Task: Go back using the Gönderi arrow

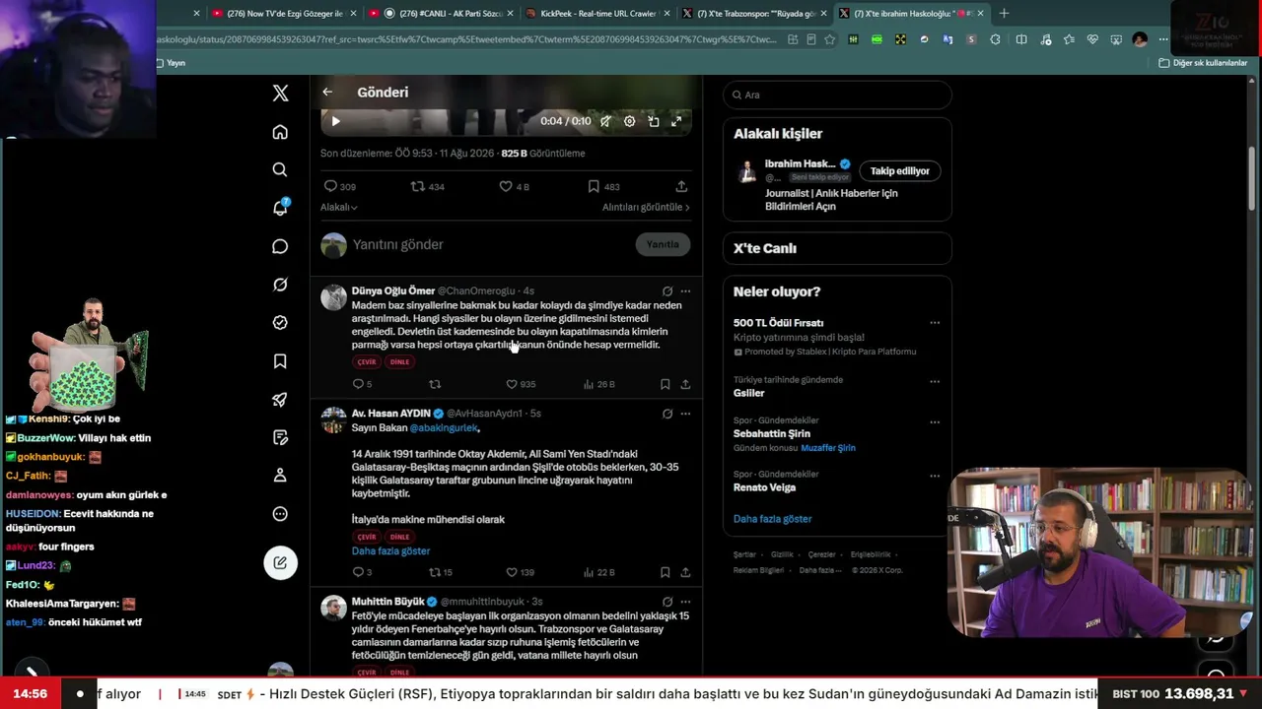Action: [x=327, y=93]
